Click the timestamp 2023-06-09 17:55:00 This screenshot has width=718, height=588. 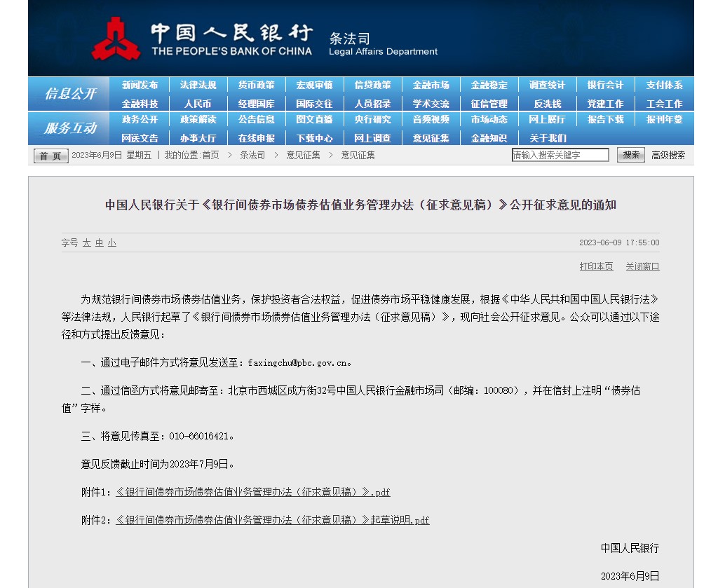(x=619, y=243)
